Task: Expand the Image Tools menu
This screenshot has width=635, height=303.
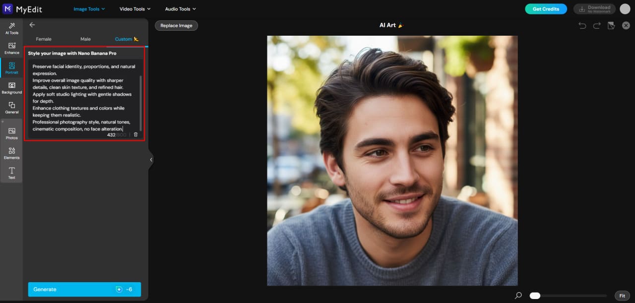Action: click(x=89, y=9)
